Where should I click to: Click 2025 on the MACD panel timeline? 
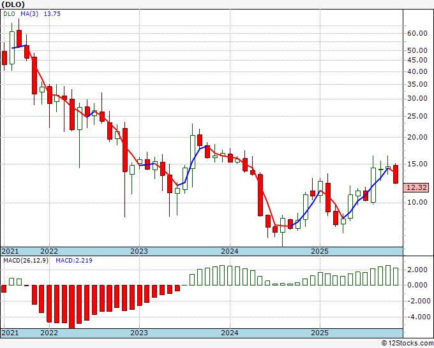click(320, 333)
